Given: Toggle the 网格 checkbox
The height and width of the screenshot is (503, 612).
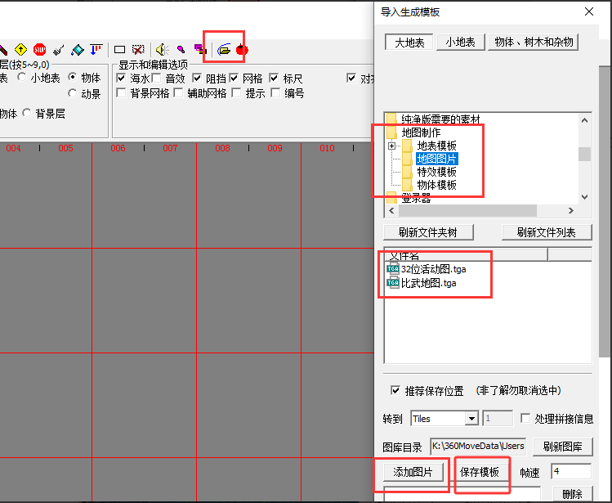Looking at the screenshot, I should pyautogui.click(x=234, y=79).
